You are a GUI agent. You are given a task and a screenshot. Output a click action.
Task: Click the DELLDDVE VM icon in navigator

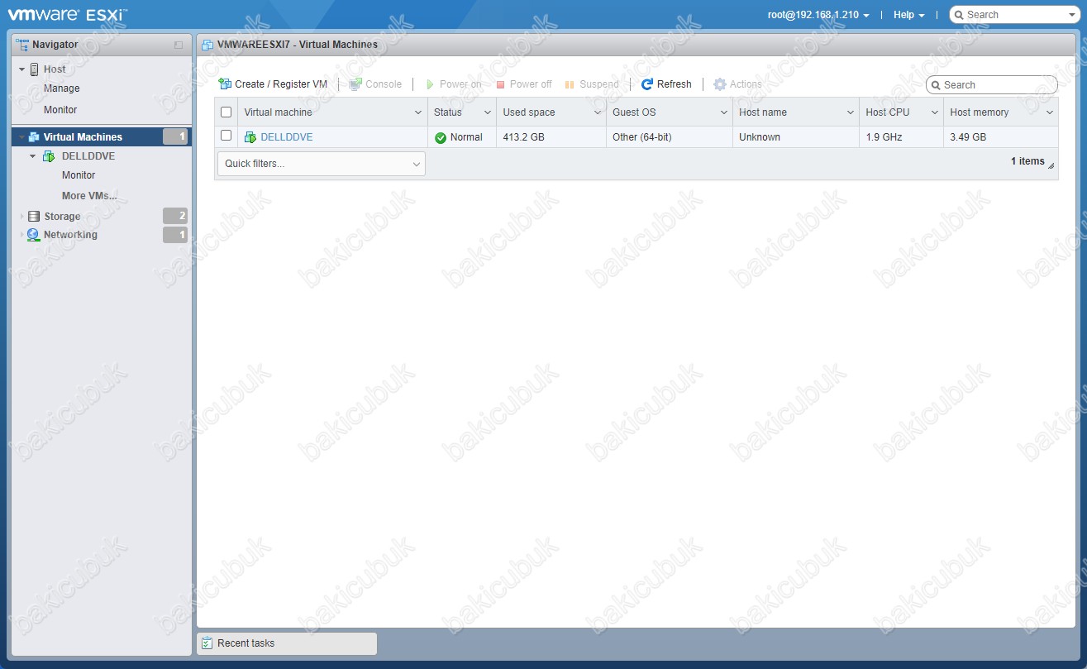pyautogui.click(x=49, y=156)
